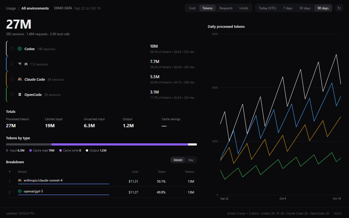Screen dimensions: 349x218
Task: Click the updated 10:55:03 PM status
Action: pyautogui.click(x=20, y=213)
